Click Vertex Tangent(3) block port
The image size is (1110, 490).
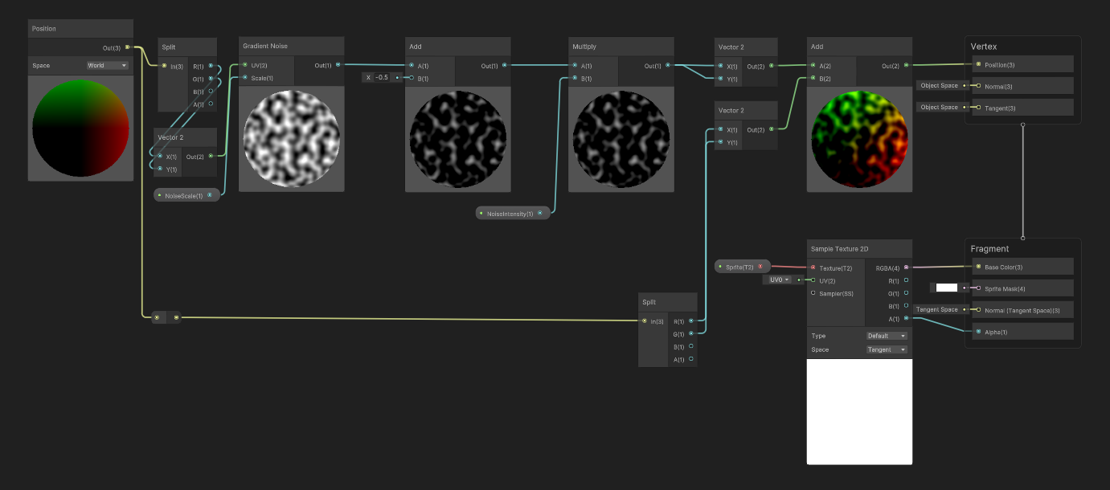click(978, 108)
